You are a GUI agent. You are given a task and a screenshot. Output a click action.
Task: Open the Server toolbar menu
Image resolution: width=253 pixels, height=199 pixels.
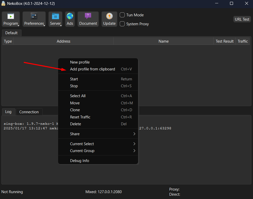click(55, 19)
